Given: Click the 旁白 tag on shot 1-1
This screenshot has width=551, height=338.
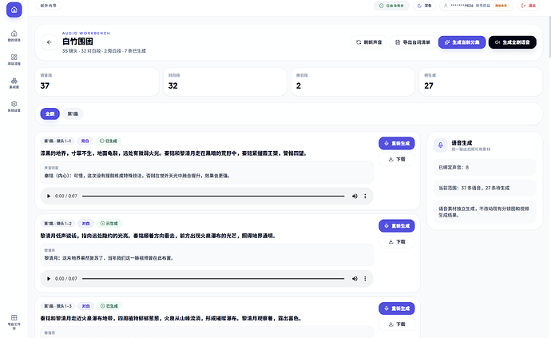Looking at the screenshot, I should (x=85, y=141).
